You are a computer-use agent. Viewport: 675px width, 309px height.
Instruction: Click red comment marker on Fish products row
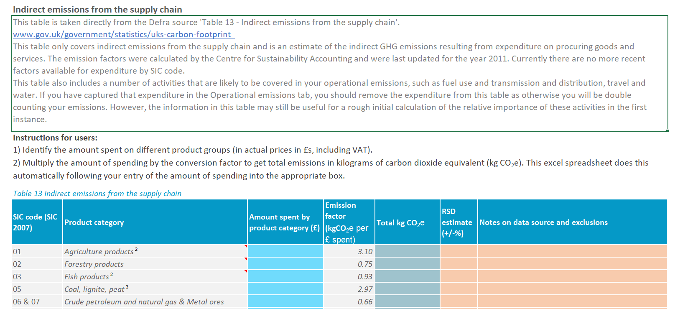pos(246,271)
